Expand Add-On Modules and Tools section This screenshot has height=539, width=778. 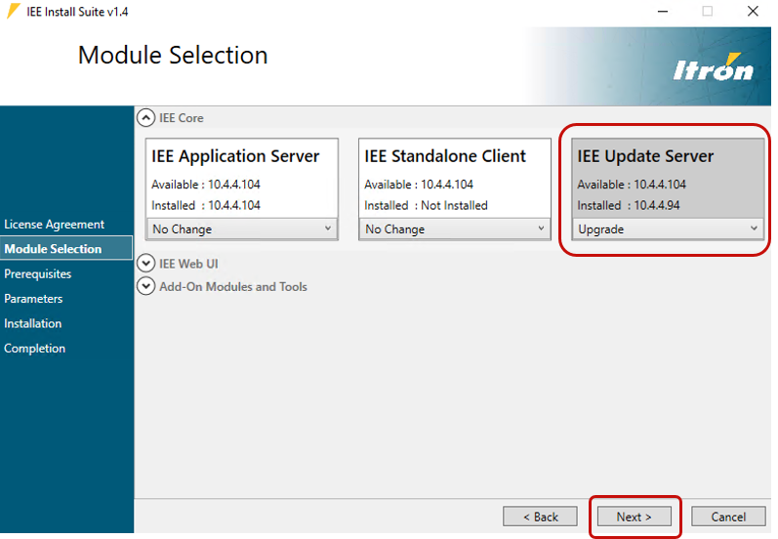(x=145, y=286)
